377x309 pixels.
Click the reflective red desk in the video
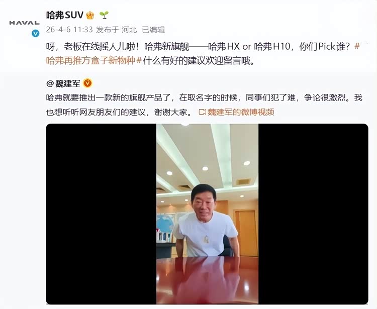click(207, 280)
